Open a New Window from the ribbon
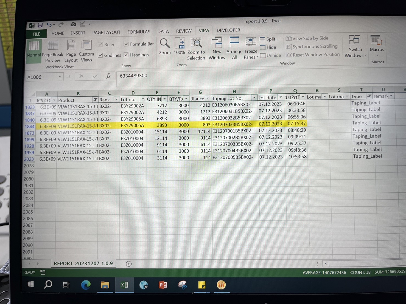The width and height of the screenshot is (406, 304). (x=217, y=43)
